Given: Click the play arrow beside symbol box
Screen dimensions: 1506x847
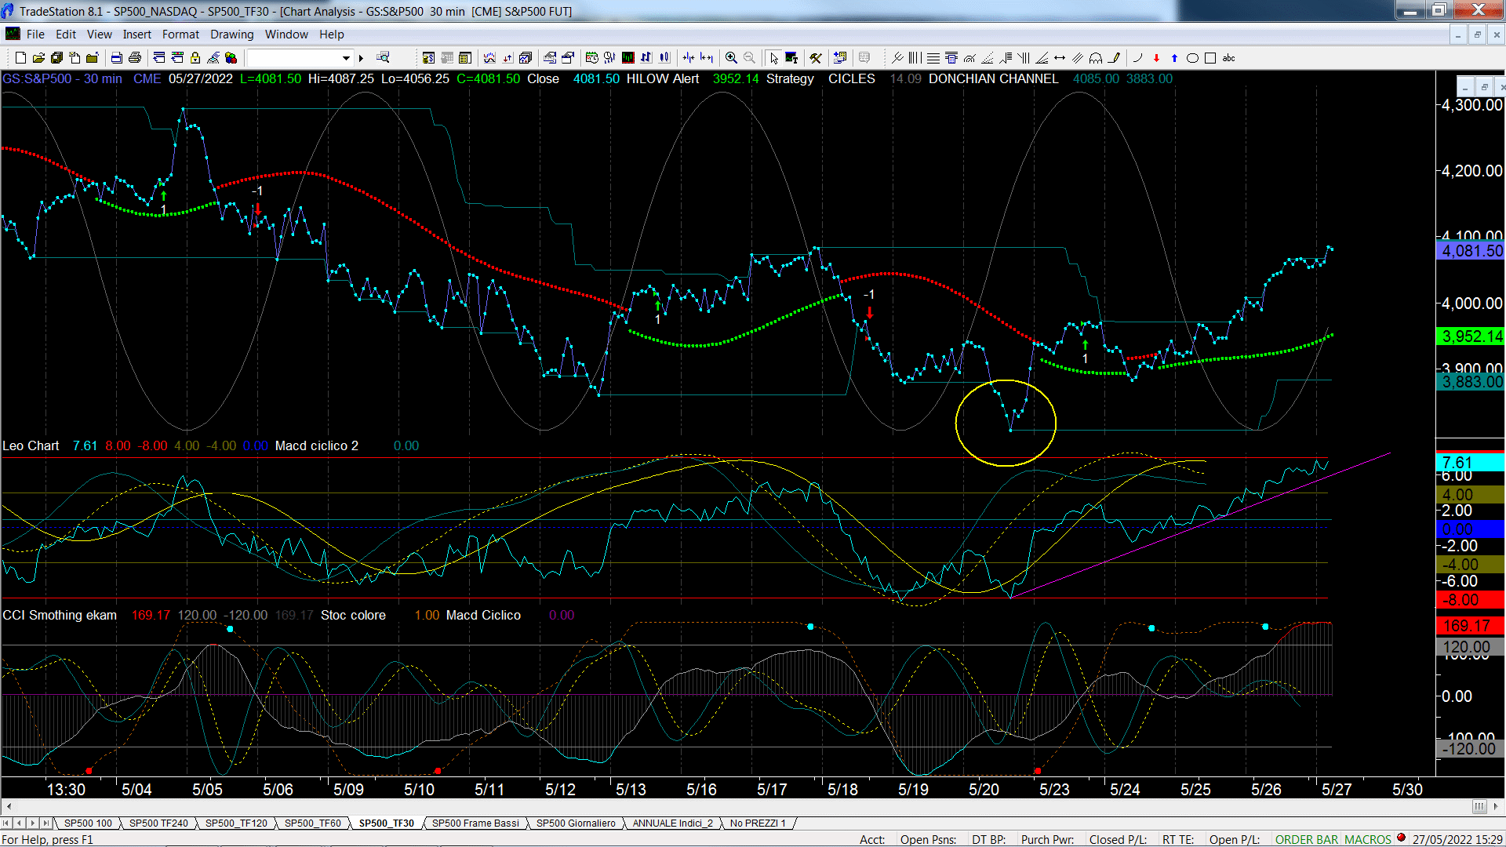Looking at the screenshot, I should tap(361, 58).
